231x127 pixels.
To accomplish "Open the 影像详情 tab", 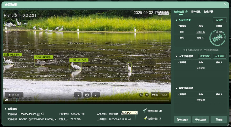I will coord(208,12).
